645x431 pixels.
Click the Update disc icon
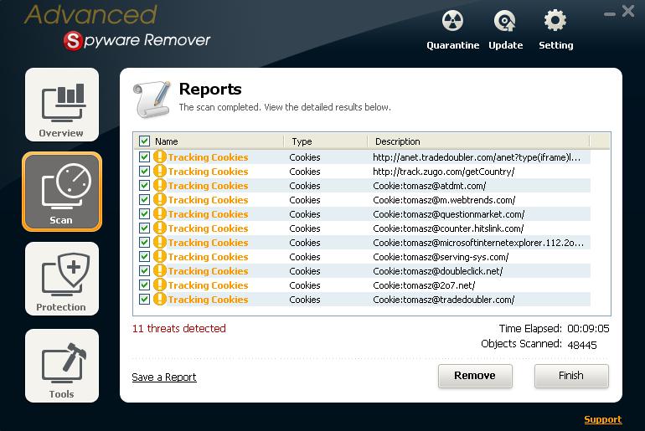505,21
